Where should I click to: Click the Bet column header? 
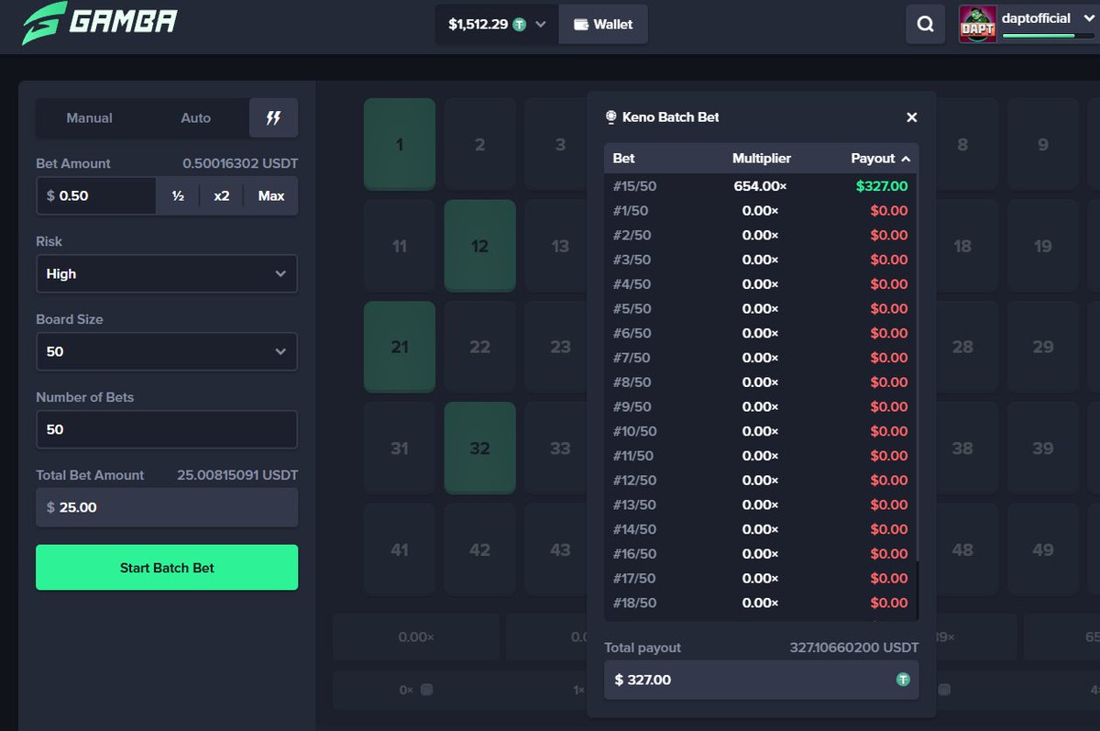[x=624, y=159]
